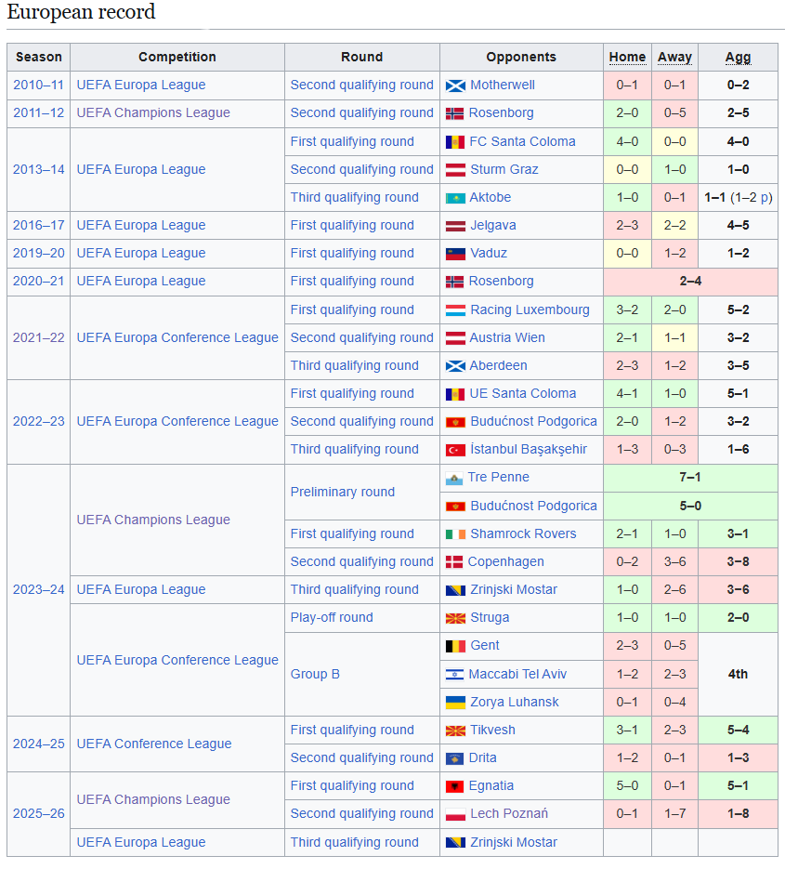The width and height of the screenshot is (785, 869).
Task: Open UEFA Conference League link for 2024–25
Action: [154, 744]
